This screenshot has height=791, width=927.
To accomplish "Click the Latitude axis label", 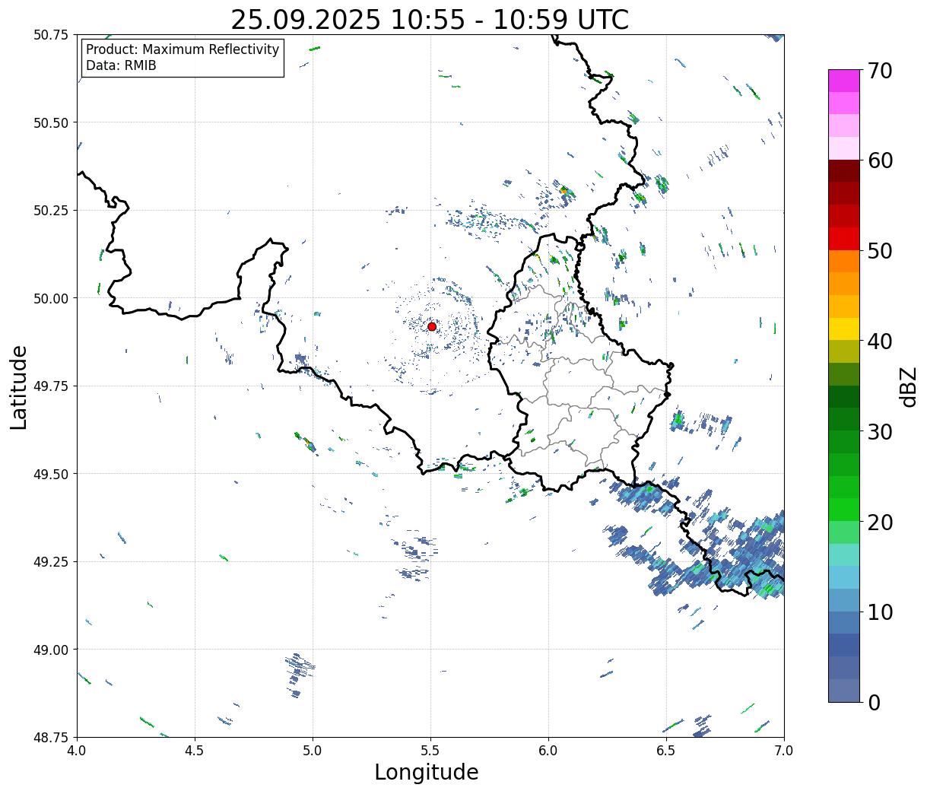I will click(19, 387).
